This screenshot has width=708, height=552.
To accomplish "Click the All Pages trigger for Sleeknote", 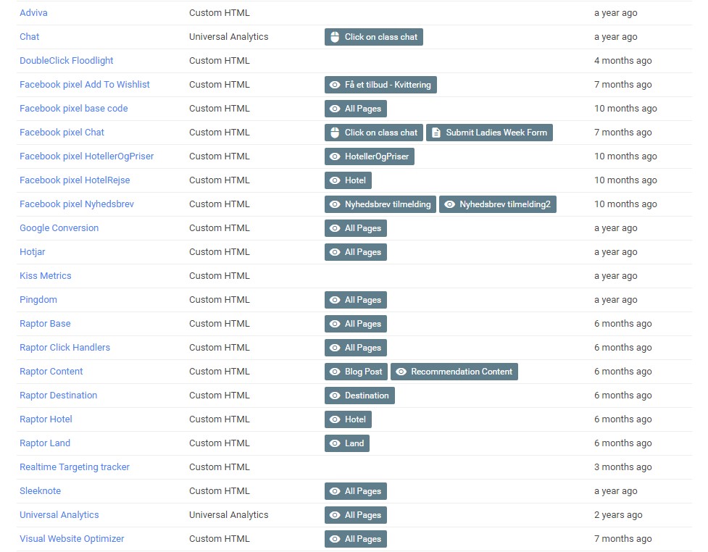I will click(356, 491).
